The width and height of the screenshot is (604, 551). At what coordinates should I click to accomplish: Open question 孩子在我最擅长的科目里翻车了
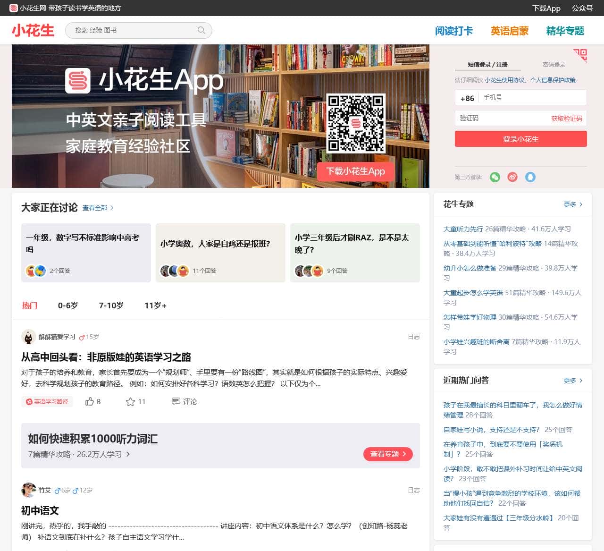512,410
